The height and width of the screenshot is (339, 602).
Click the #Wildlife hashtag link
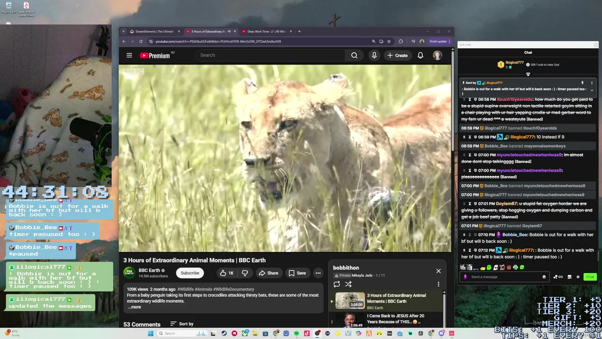pyautogui.click(x=186, y=290)
